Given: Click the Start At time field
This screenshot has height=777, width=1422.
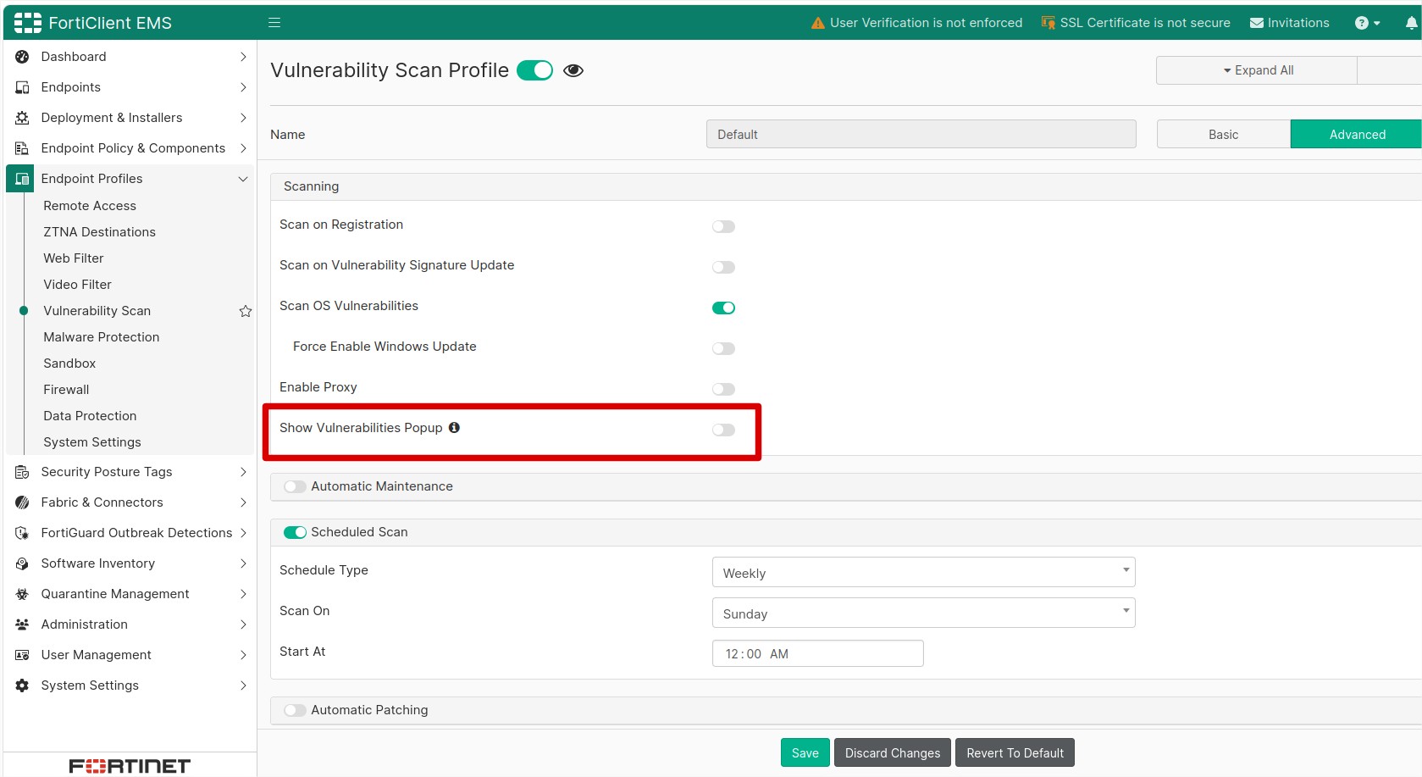Looking at the screenshot, I should click(817, 653).
